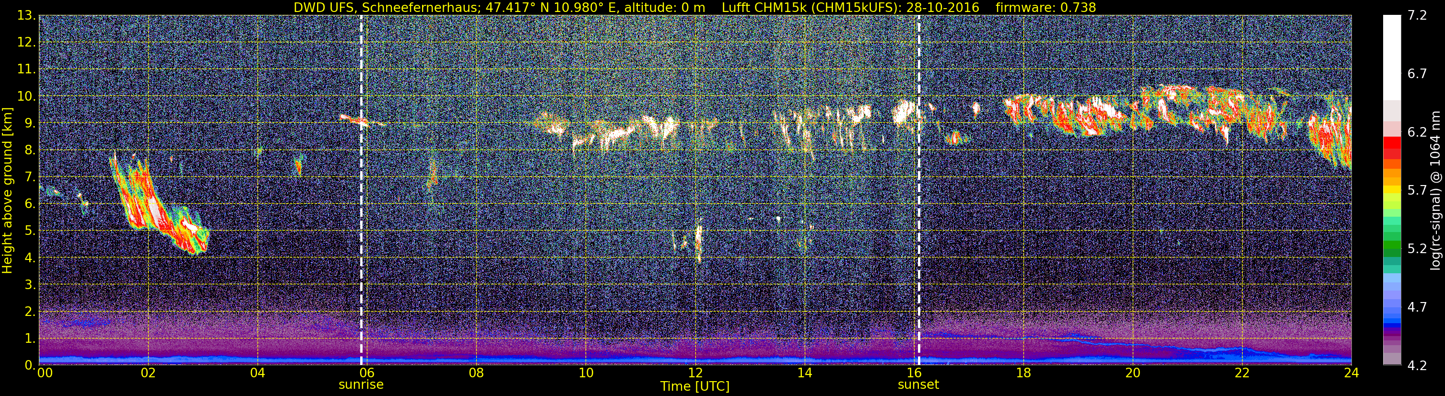Click the '9.' height axis tick label
This screenshot has width=1445, height=396.
(x=30, y=123)
